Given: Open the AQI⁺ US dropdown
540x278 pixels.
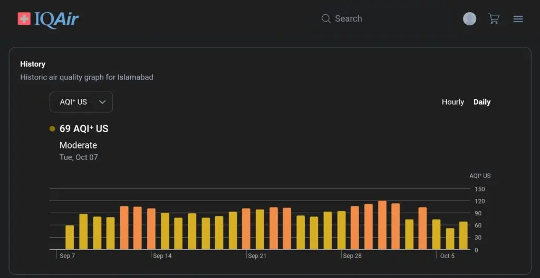Looking at the screenshot, I should tap(81, 102).
